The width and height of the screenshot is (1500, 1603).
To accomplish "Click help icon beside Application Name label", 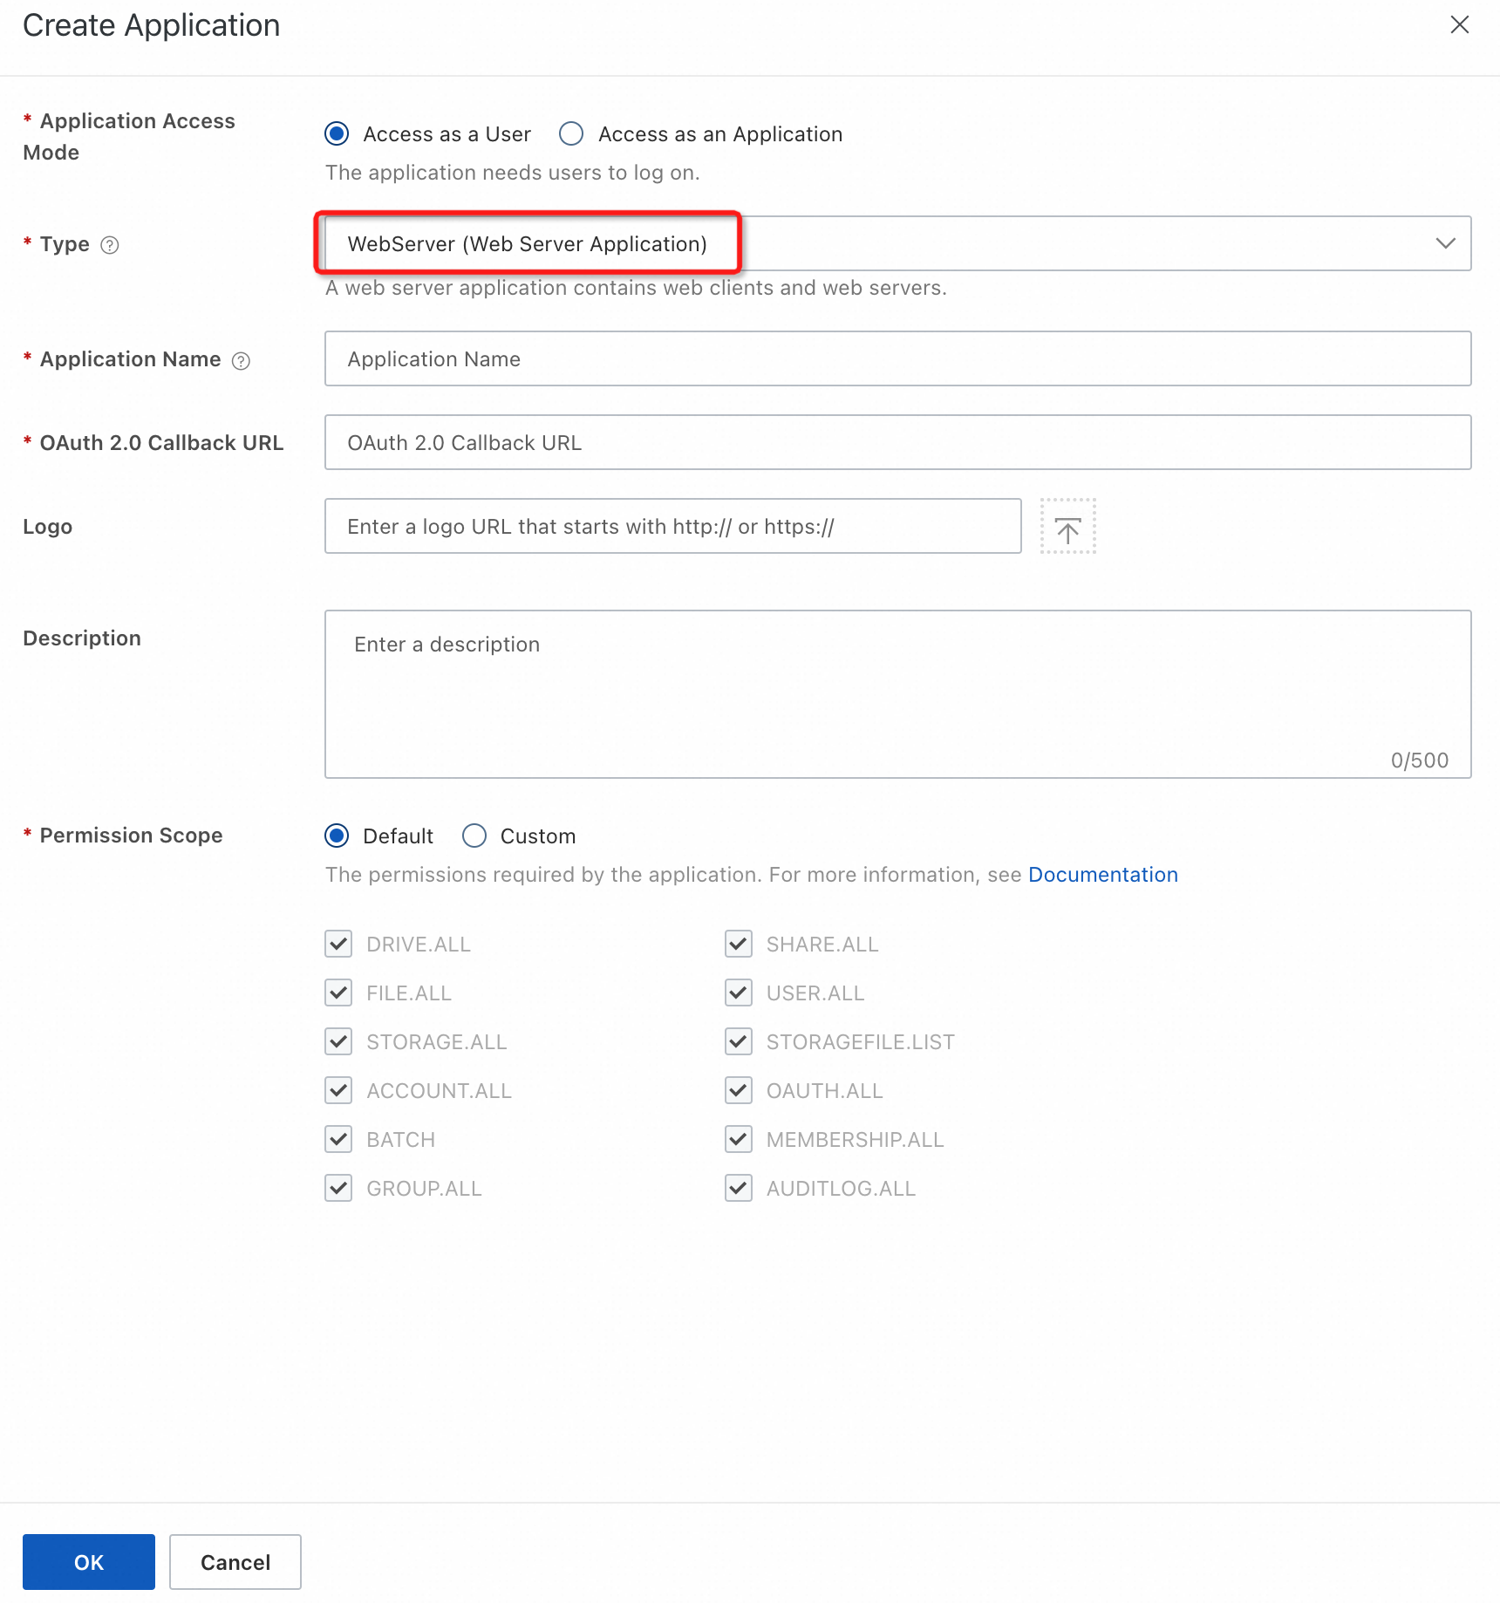I will [241, 360].
